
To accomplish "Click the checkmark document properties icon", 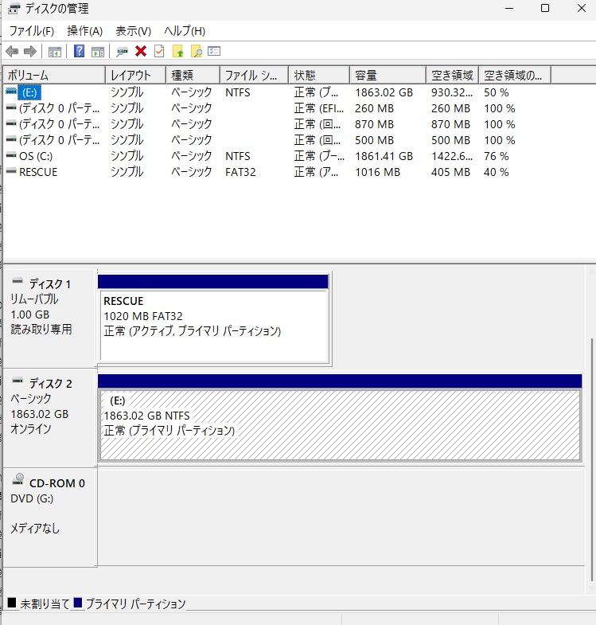I will pyautogui.click(x=159, y=51).
